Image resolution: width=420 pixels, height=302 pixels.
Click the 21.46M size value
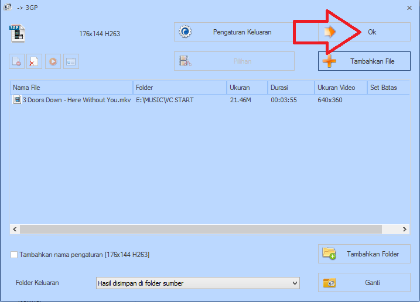point(241,100)
